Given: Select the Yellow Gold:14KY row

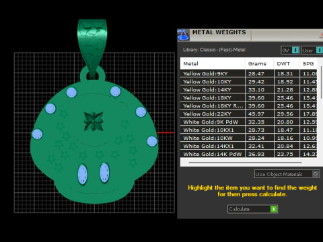Looking at the screenshot, I should [x=249, y=89].
